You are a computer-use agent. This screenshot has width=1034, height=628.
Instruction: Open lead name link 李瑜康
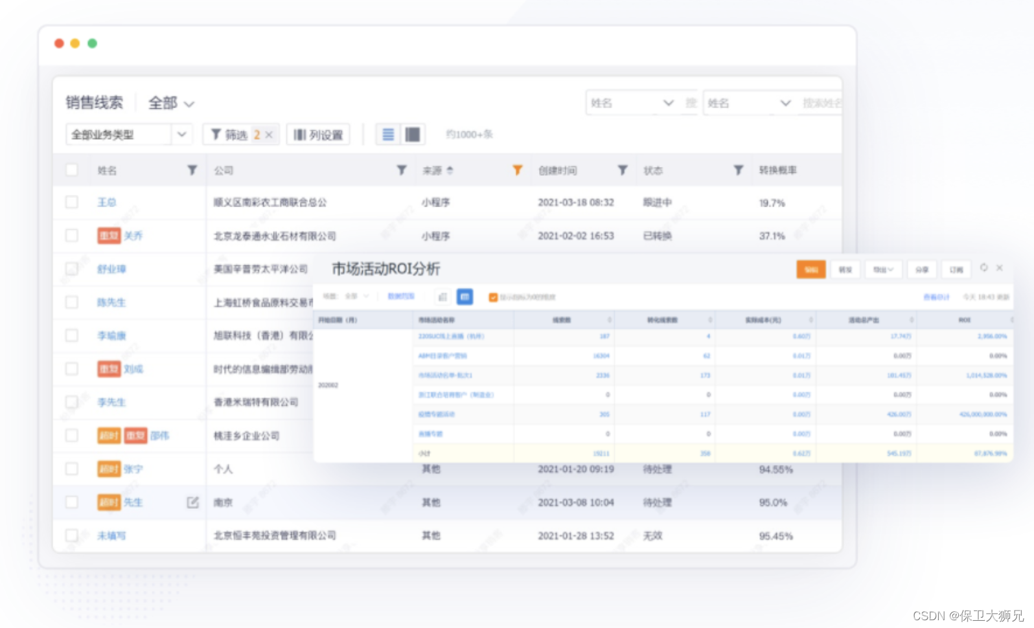pyautogui.click(x=111, y=335)
